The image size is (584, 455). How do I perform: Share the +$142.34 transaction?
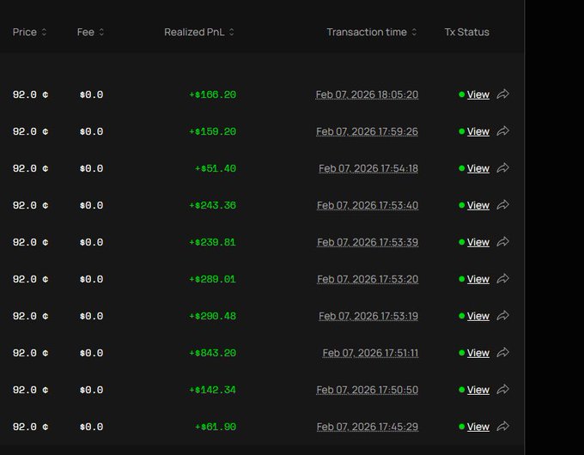tap(503, 390)
